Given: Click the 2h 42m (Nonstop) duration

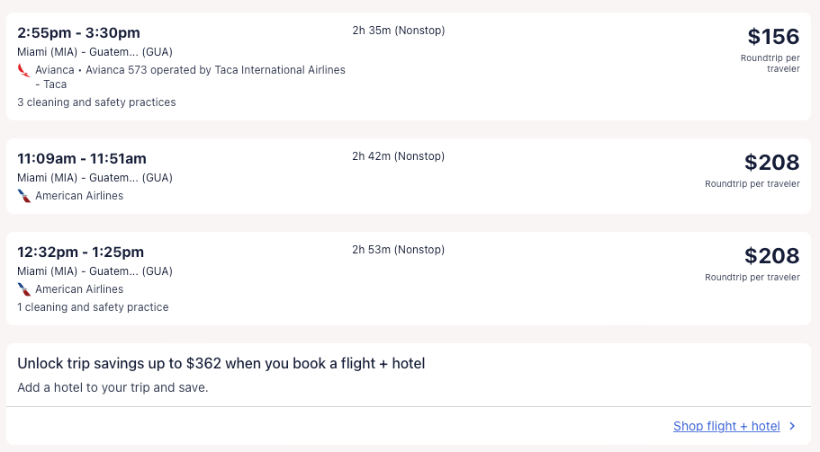Looking at the screenshot, I should (399, 156).
